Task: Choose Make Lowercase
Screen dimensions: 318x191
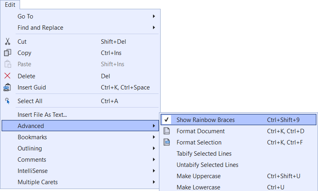Action: pyautogui.click(x=198, y=187)
